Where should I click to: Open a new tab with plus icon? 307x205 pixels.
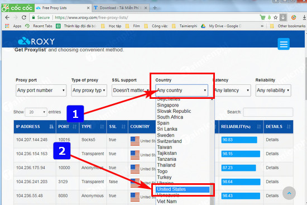click(x=155, y=8)
